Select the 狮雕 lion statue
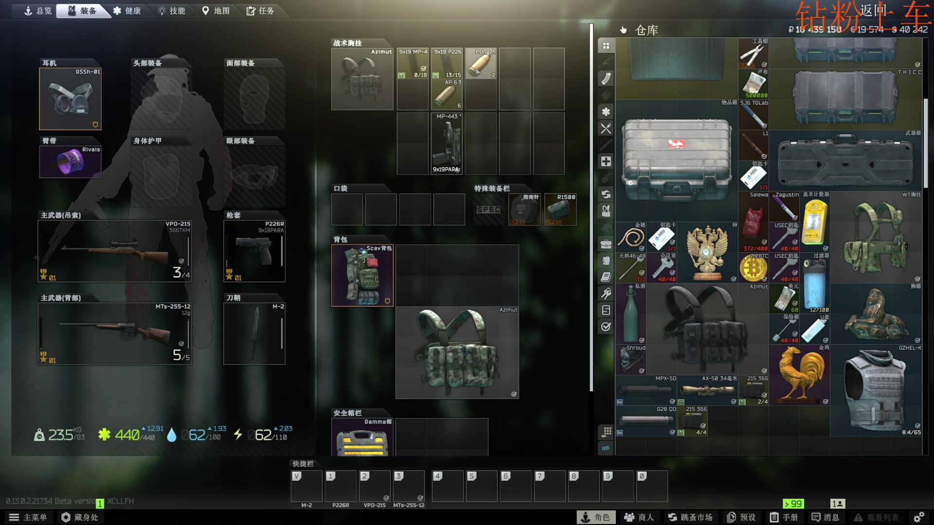Image resolution: width=934 pixels, height=525 pixels. coord(876,314)
